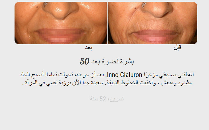Select the heading 'بشرة نضرة بعد 50'
This screenshot has height=130, width=209.
coord(107,62)
